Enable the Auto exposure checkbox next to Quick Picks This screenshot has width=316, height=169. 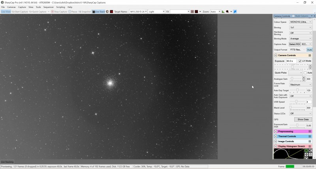click(x=305, y=73)
